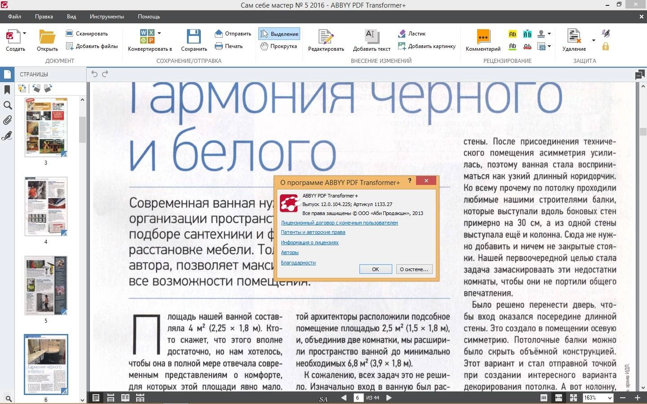647x404 pixels.
Task: Go to previous page arrow
Action: (344, 398)
